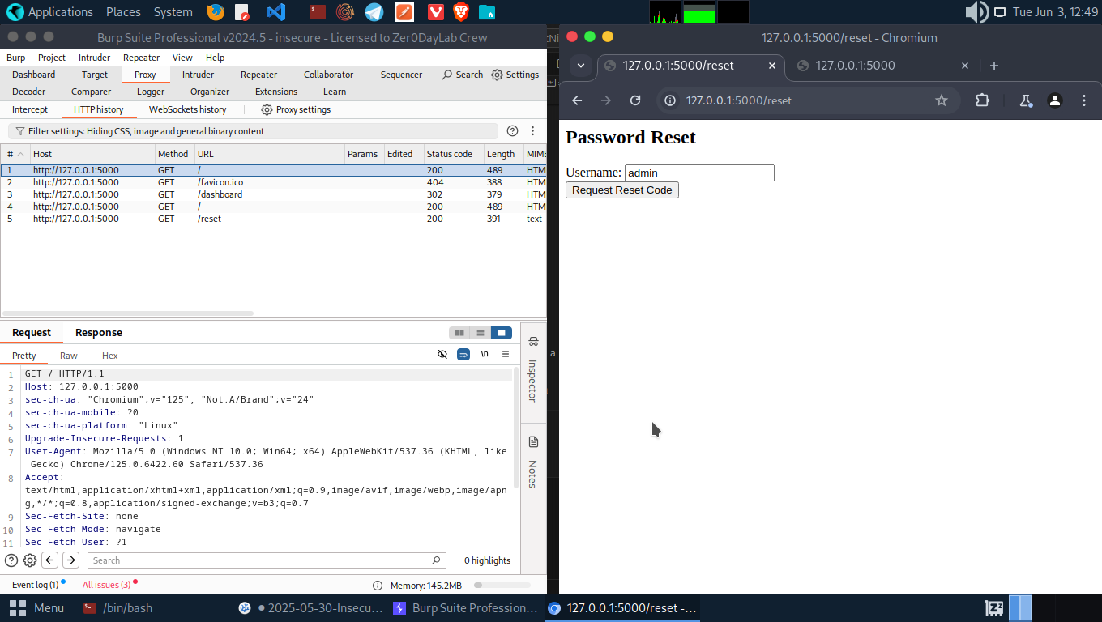Select history row with /dashboard URL

point(273,194)
